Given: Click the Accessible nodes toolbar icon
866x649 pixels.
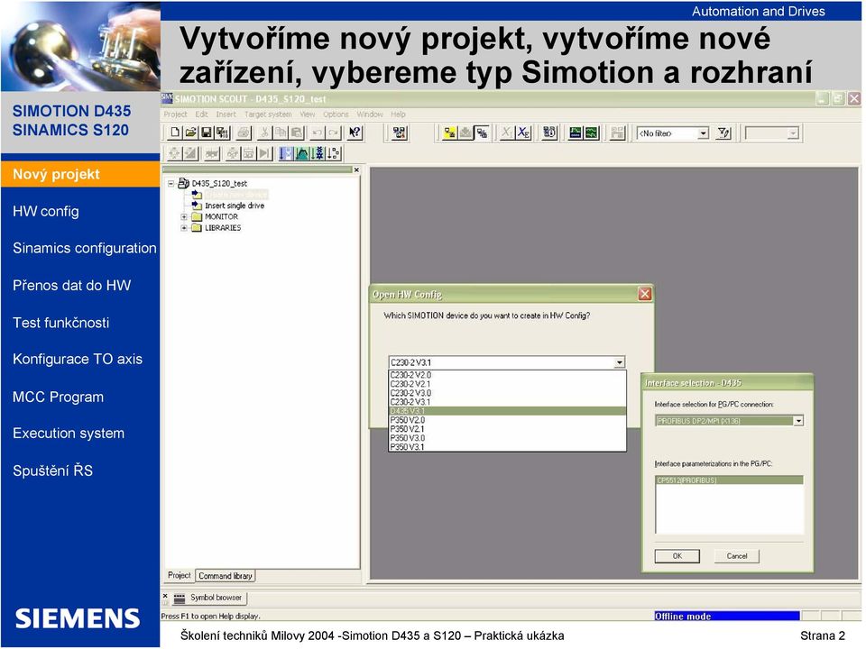Looking at the screenshot, I should (400, 133).
